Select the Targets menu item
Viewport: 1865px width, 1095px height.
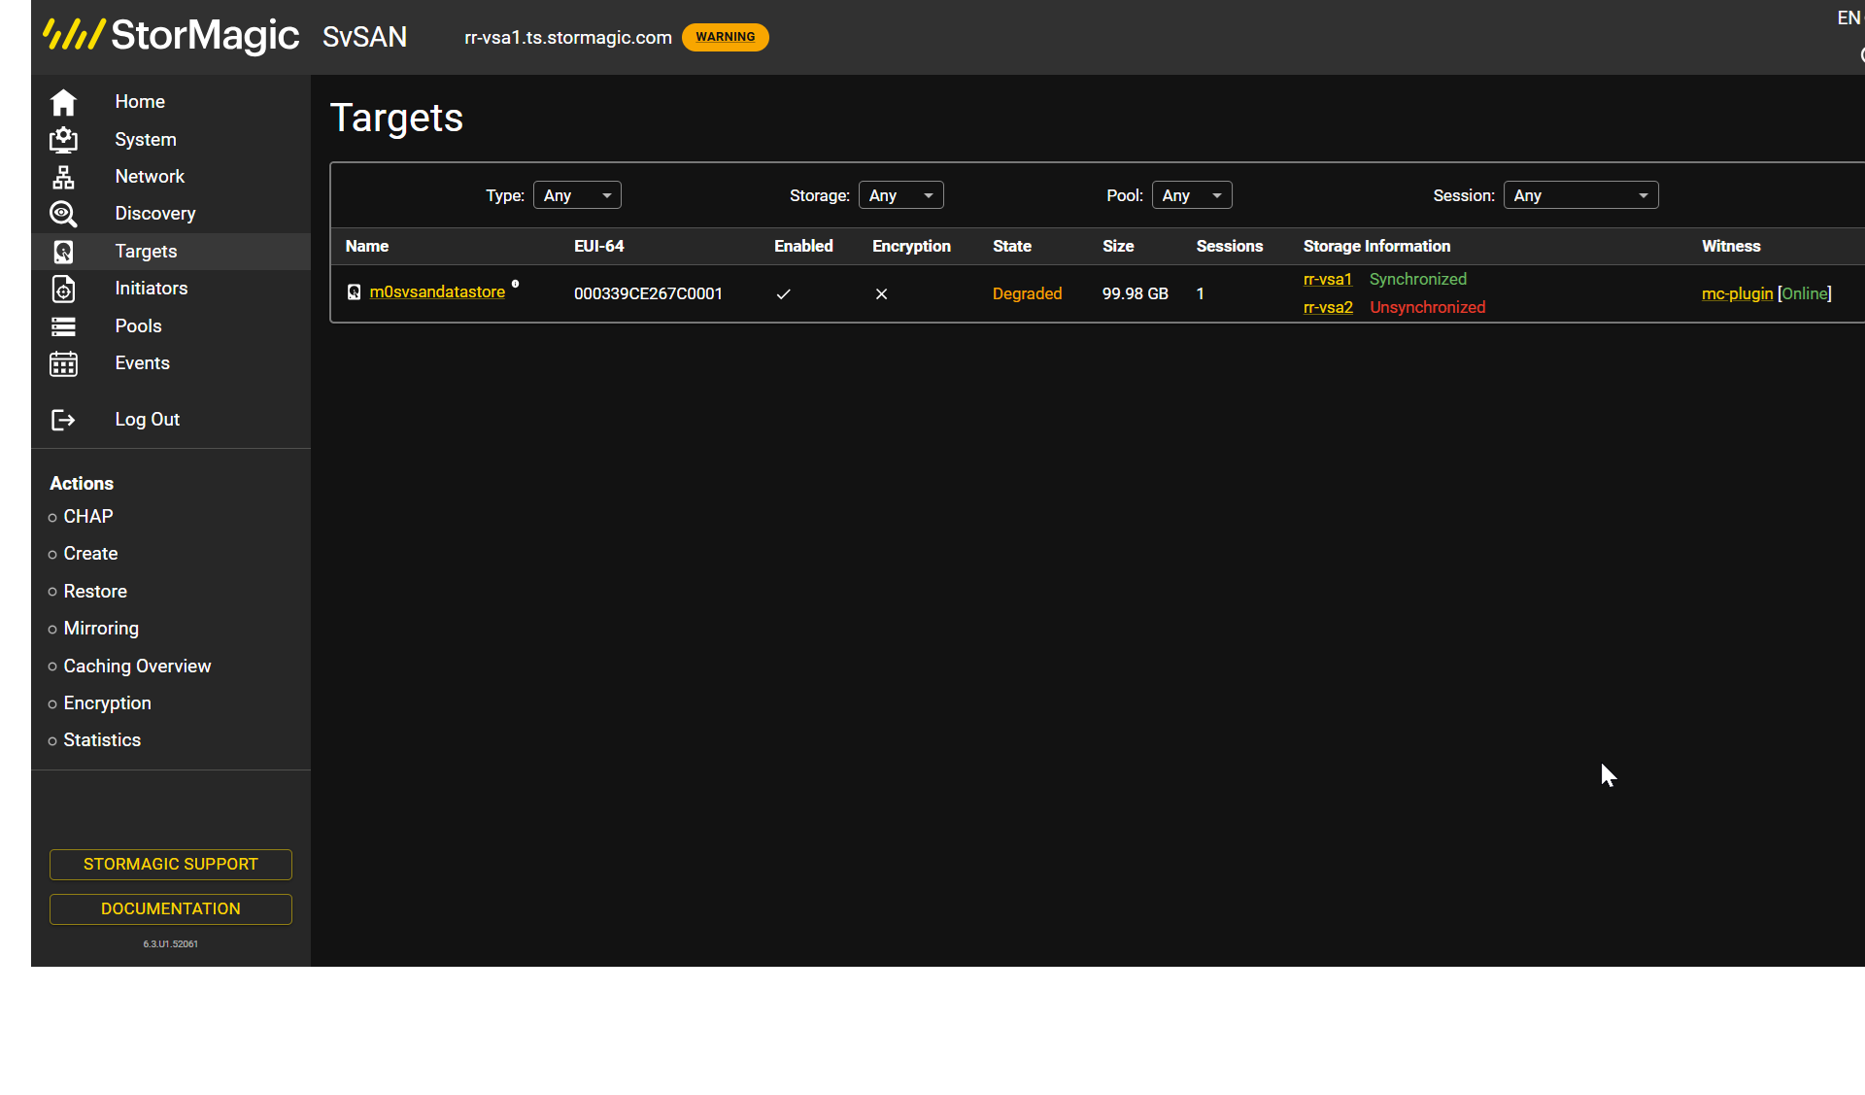pyautogui.click(x=146, y=252)
